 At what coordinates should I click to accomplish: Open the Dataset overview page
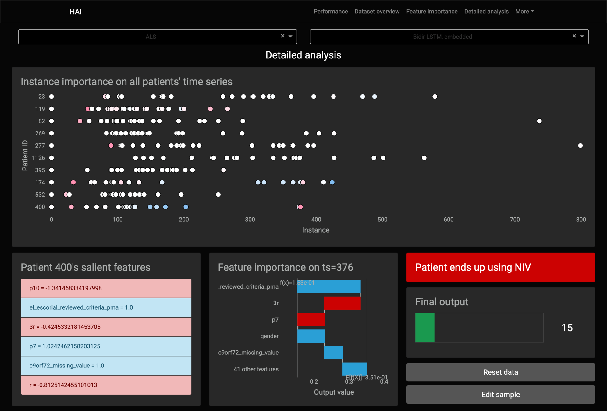(377, 12)
